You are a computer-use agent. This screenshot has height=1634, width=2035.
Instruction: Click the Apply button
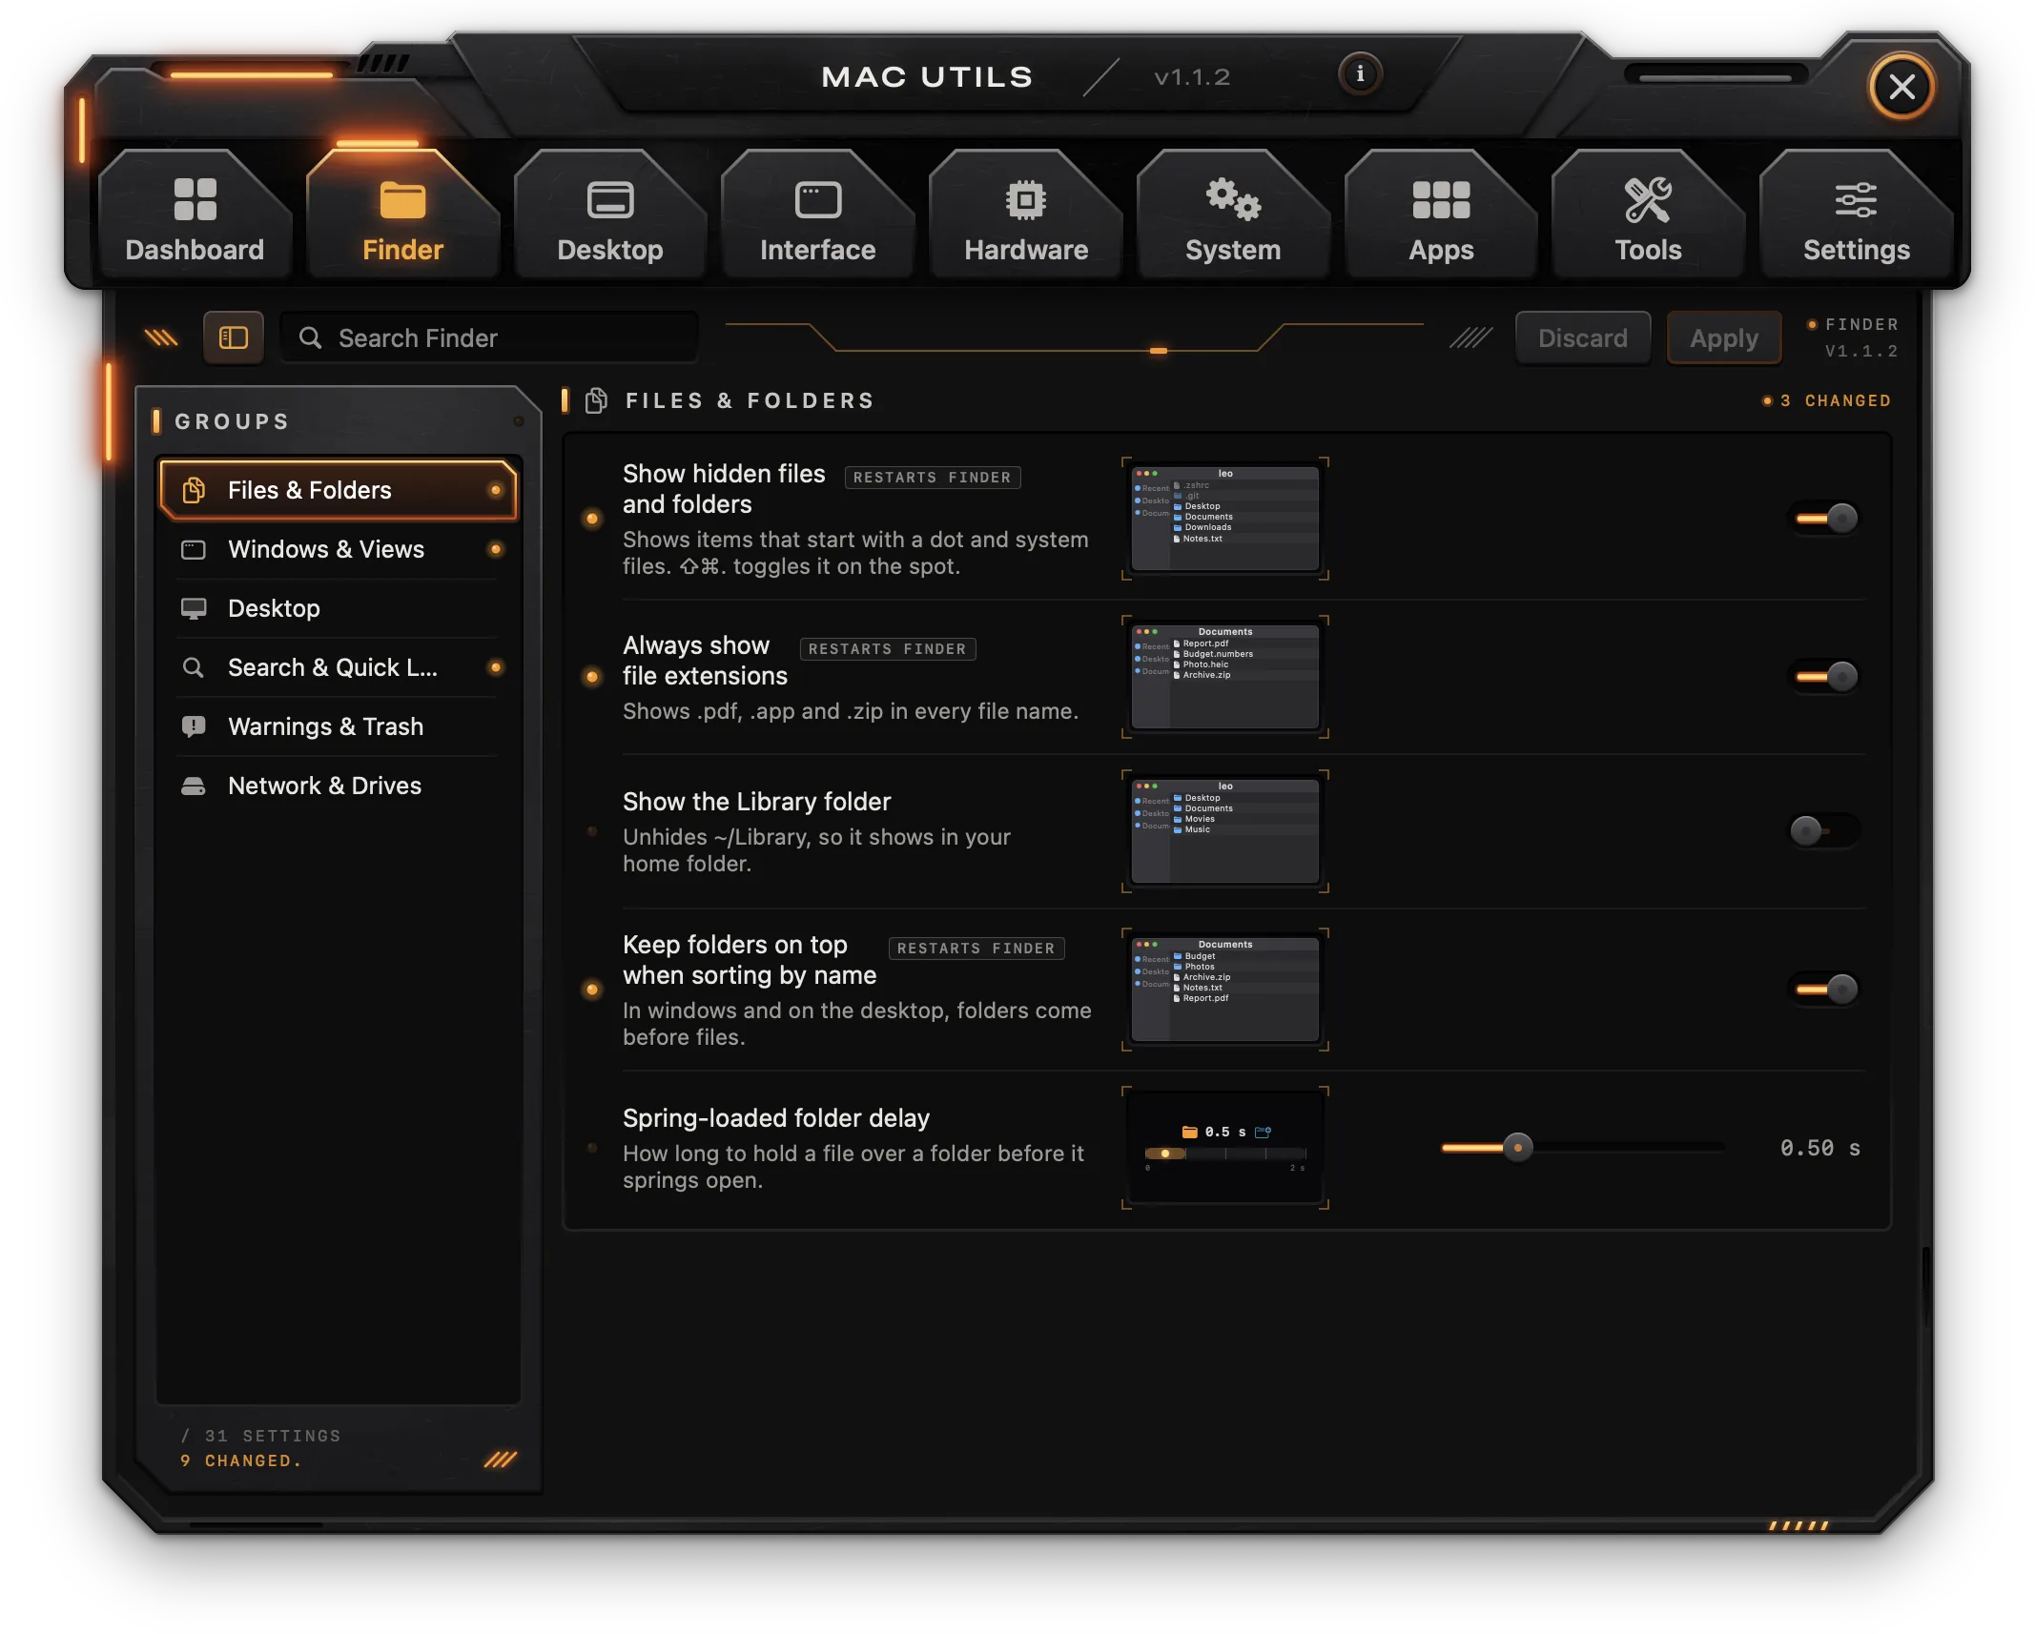click(1724, 337)
